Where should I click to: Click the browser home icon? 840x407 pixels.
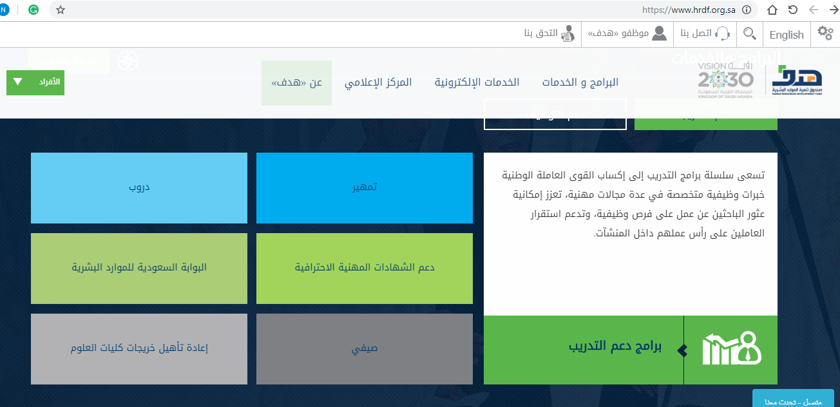(x=772, y=10)
